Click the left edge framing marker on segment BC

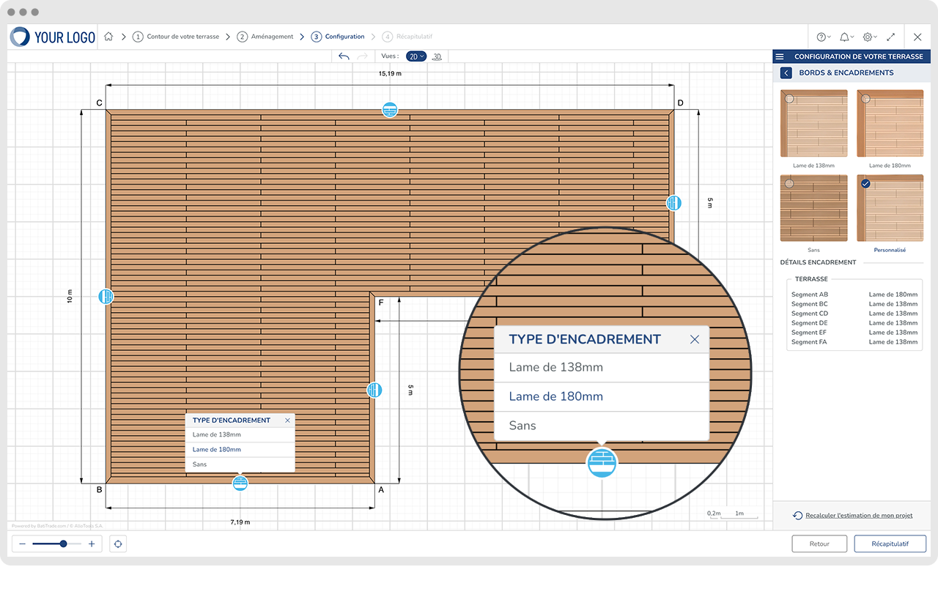[x=107, y=297]
